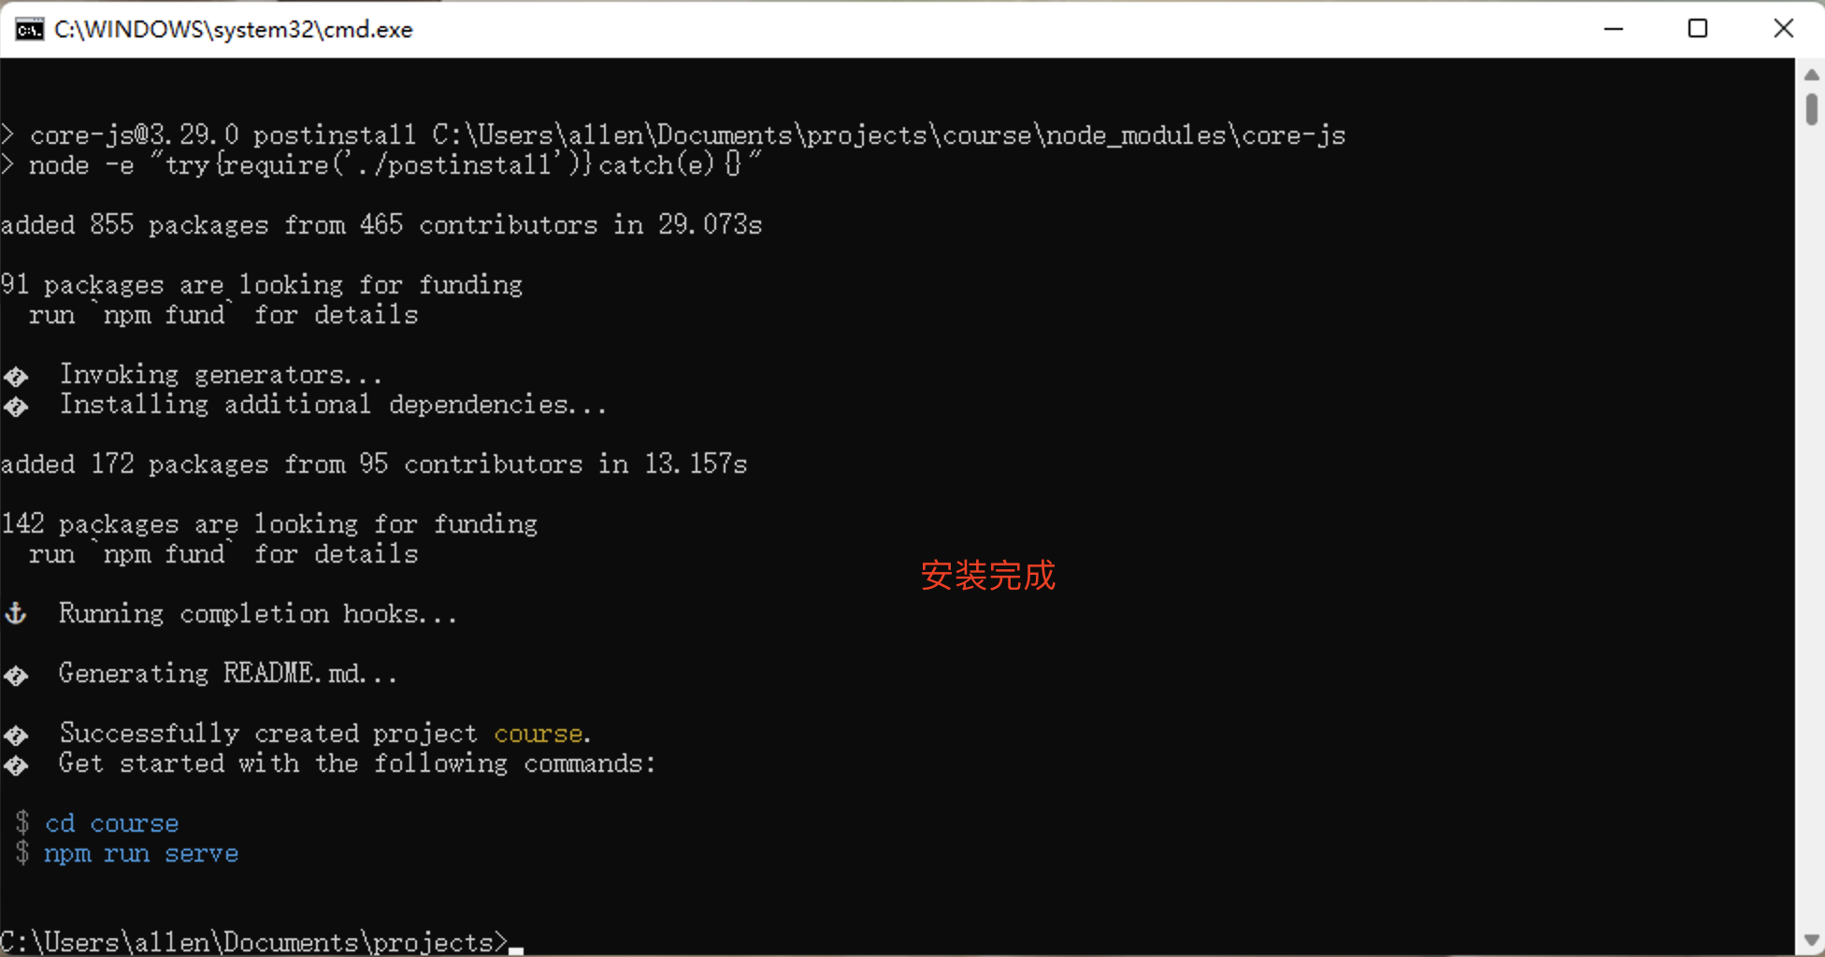Select the blue 'cd course' command text
The width and height of the screenshot is (1825, 957).
[x=111, y=823]
